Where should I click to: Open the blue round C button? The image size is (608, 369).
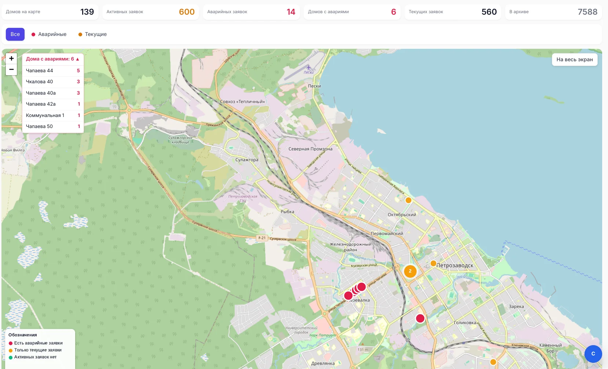click(x=593, y=354)
